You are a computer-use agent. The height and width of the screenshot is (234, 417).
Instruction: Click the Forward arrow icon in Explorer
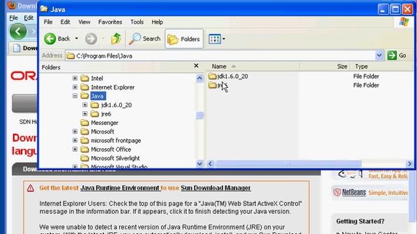point(91,39)
